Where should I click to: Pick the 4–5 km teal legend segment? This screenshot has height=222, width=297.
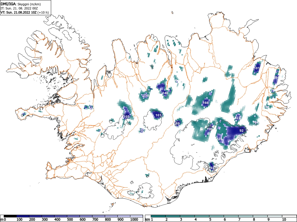tap(202, 216)
